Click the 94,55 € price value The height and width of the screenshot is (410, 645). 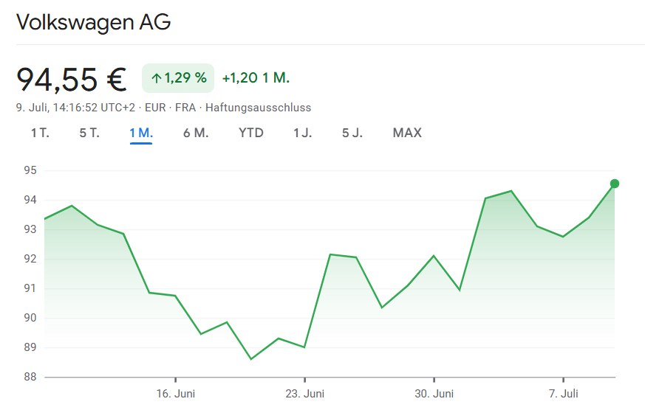coord(72,79)
